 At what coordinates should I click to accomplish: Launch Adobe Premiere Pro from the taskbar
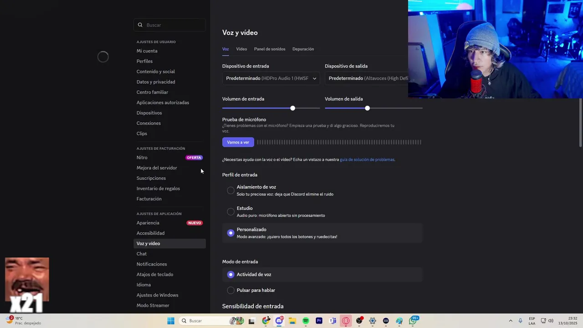point(319,321)
